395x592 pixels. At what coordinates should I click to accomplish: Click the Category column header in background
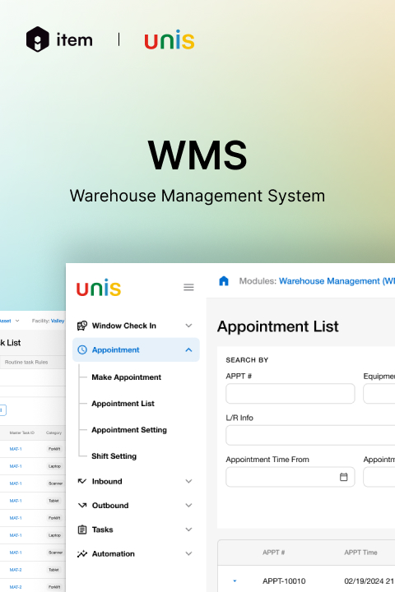[53, 432]
